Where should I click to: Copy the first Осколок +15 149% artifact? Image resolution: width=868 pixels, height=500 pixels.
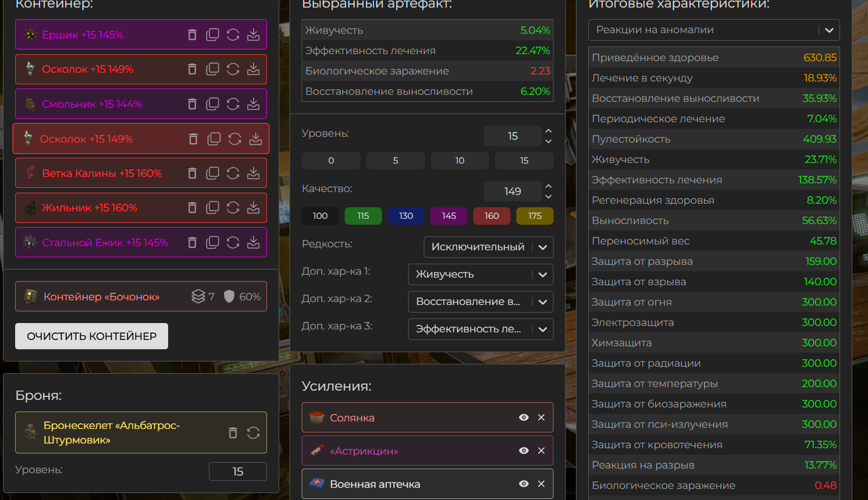pos(213,69)
